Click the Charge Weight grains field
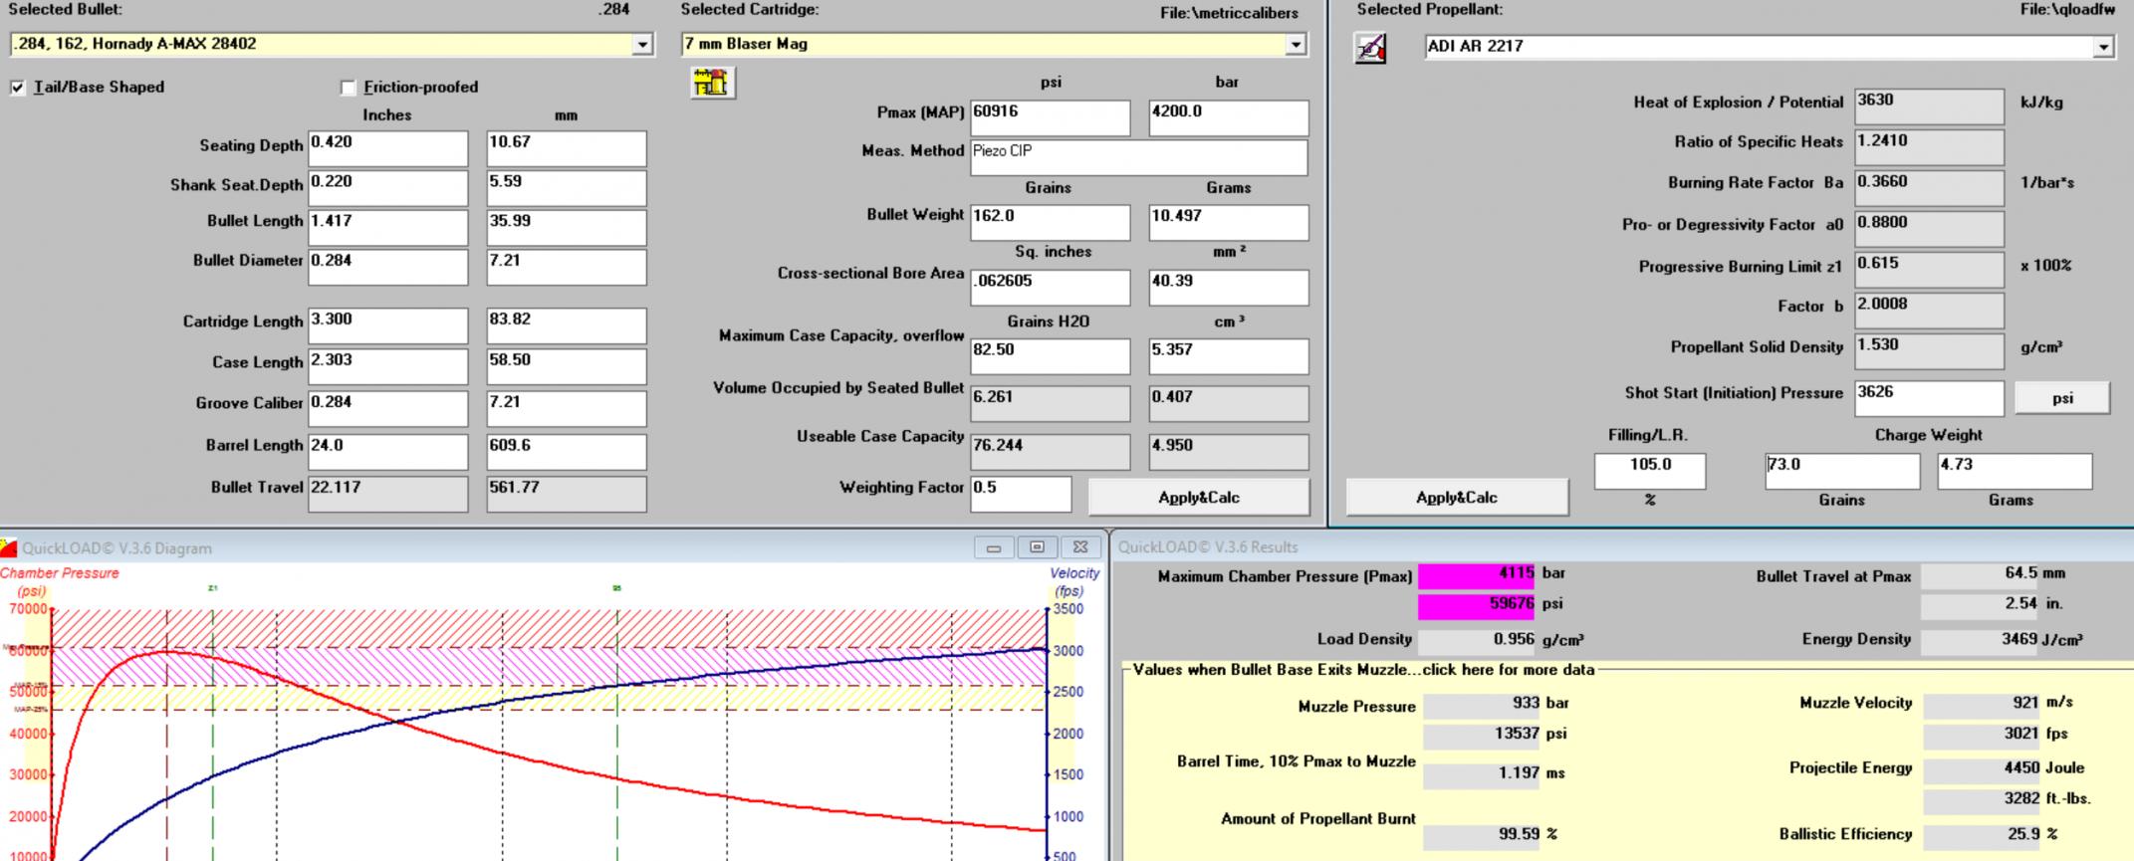The height and width of the screenshot is (861, 2134). [x=1842, y=471]
